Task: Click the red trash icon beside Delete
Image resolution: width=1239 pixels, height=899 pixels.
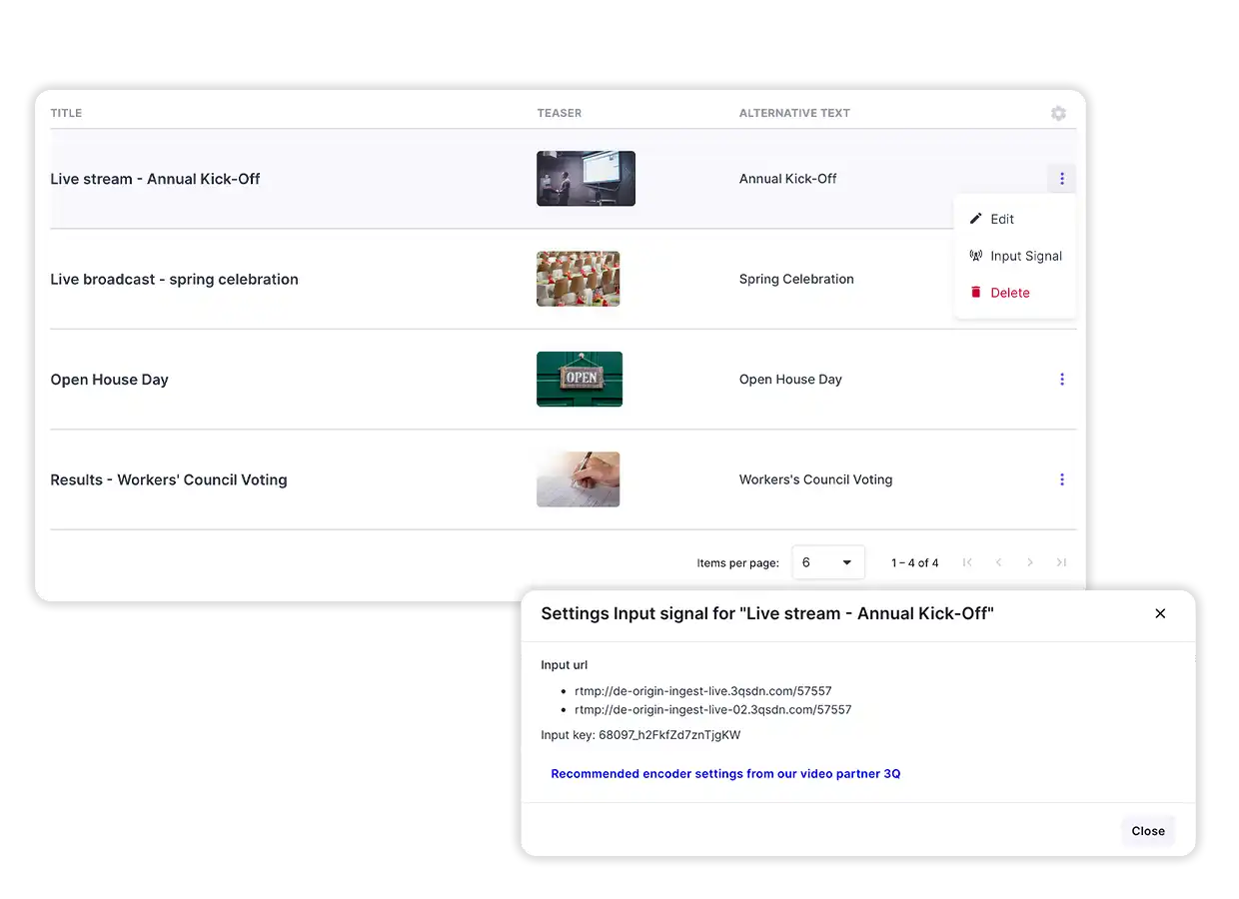Action: (976, 293)
